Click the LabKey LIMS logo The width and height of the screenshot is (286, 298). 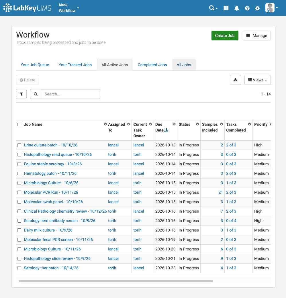pyautogui.click(x=27, y=8)
